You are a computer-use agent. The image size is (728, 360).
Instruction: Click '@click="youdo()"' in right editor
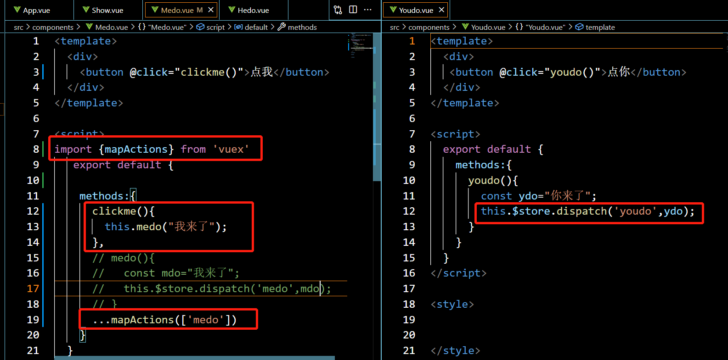(550, 72)
